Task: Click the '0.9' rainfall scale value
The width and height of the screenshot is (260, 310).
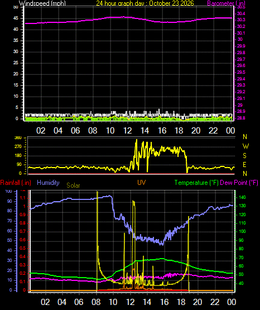Action: point(23,214)
